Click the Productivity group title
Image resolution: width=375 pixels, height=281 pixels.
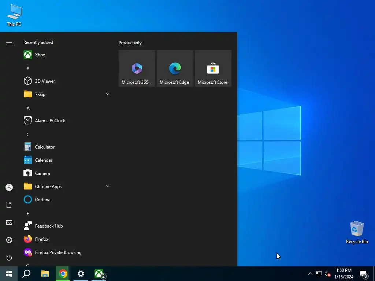click(130, 43)
